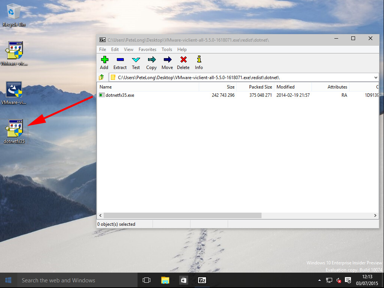Open the Favorites menu
Image resolution: width=384 pixels, height=288 pixels.
click(147, 49)
